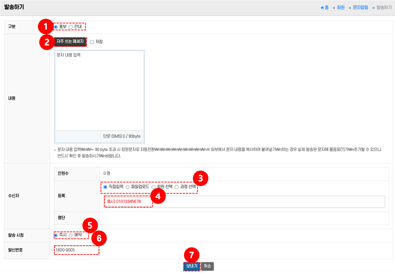Select 과정 선택 radio button

pyautogui.click(x=176, y=187)
